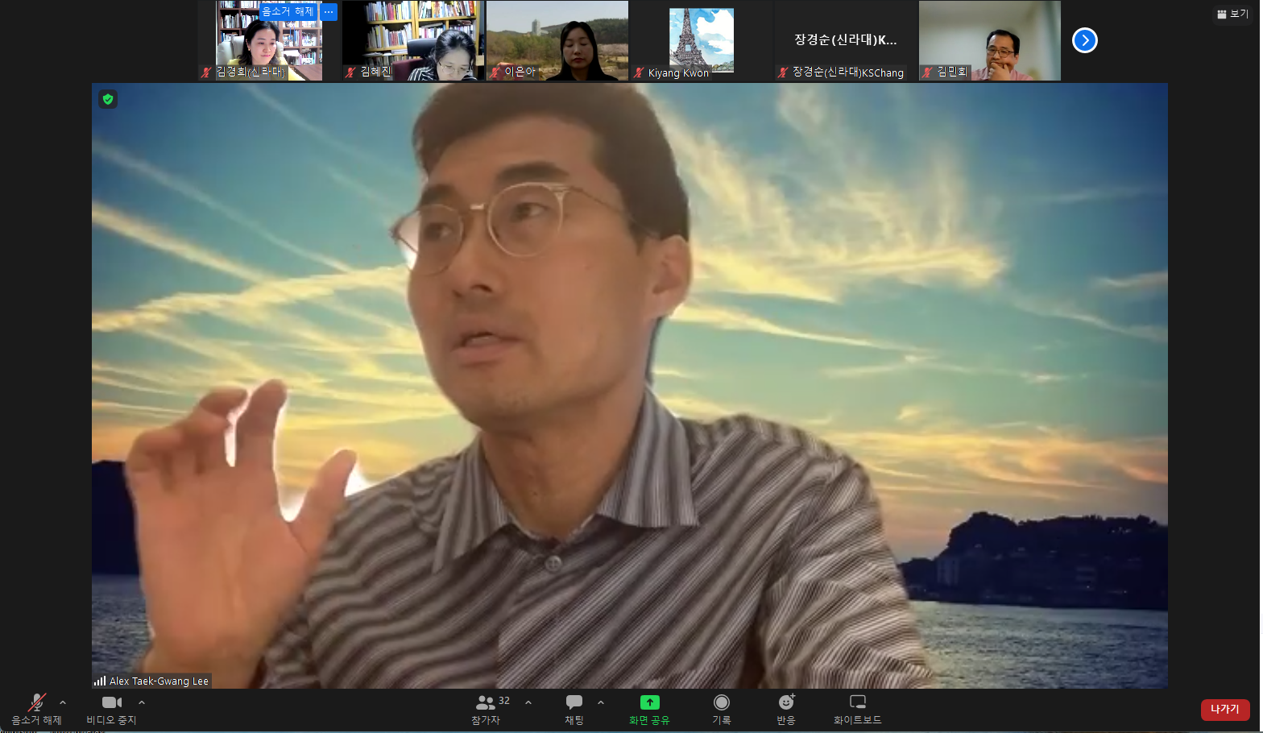Viewport: 1263px width, 733px height.
Task: Open the reactions menu
Action: pyautogui.click(x=786, y=709)
